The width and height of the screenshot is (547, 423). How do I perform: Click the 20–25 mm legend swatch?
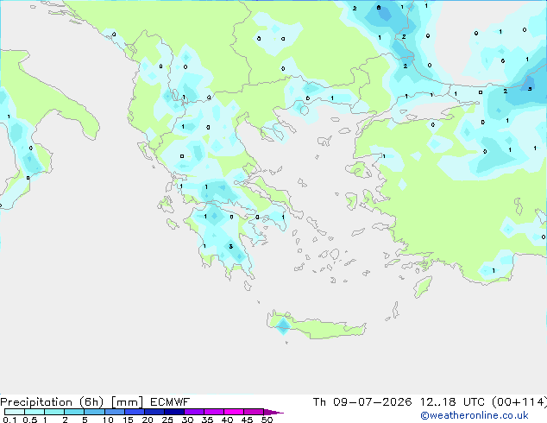click(154, 412)
